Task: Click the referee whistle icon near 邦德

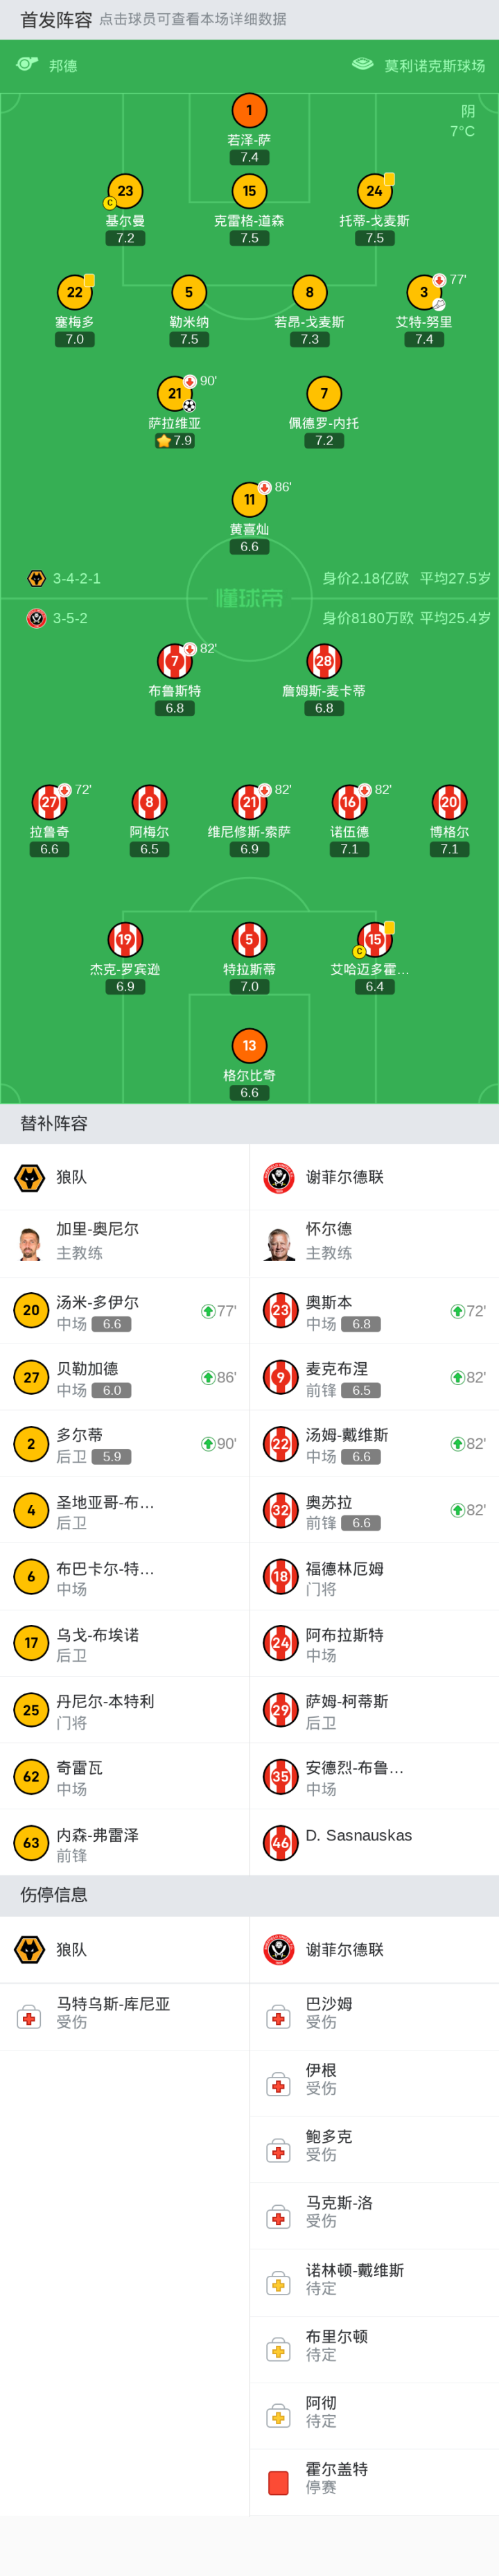Action: pyautogui.click(x=27, y=64)
